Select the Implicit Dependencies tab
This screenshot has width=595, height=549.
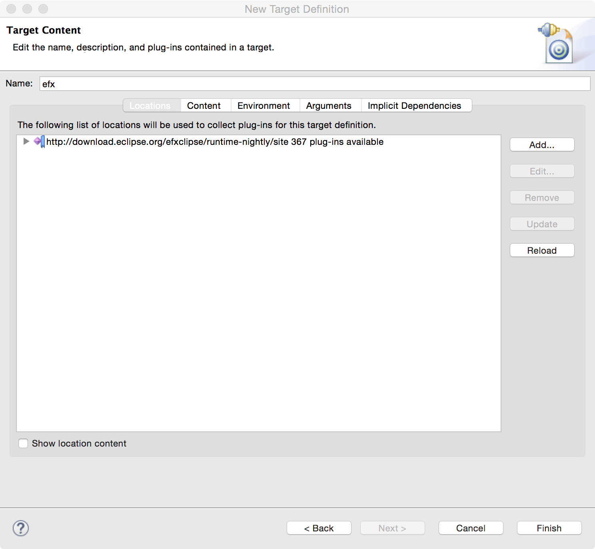[x=414, y=106]
